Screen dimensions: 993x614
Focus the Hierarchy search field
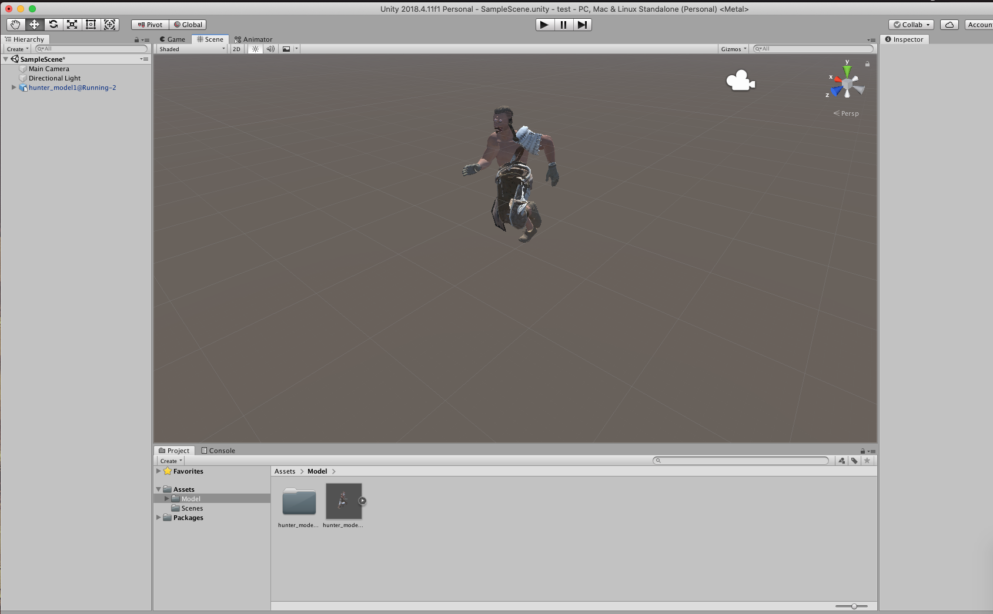[91, 49]
